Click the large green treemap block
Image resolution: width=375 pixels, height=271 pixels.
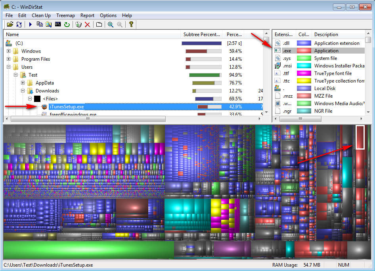[x=88, y=250]
